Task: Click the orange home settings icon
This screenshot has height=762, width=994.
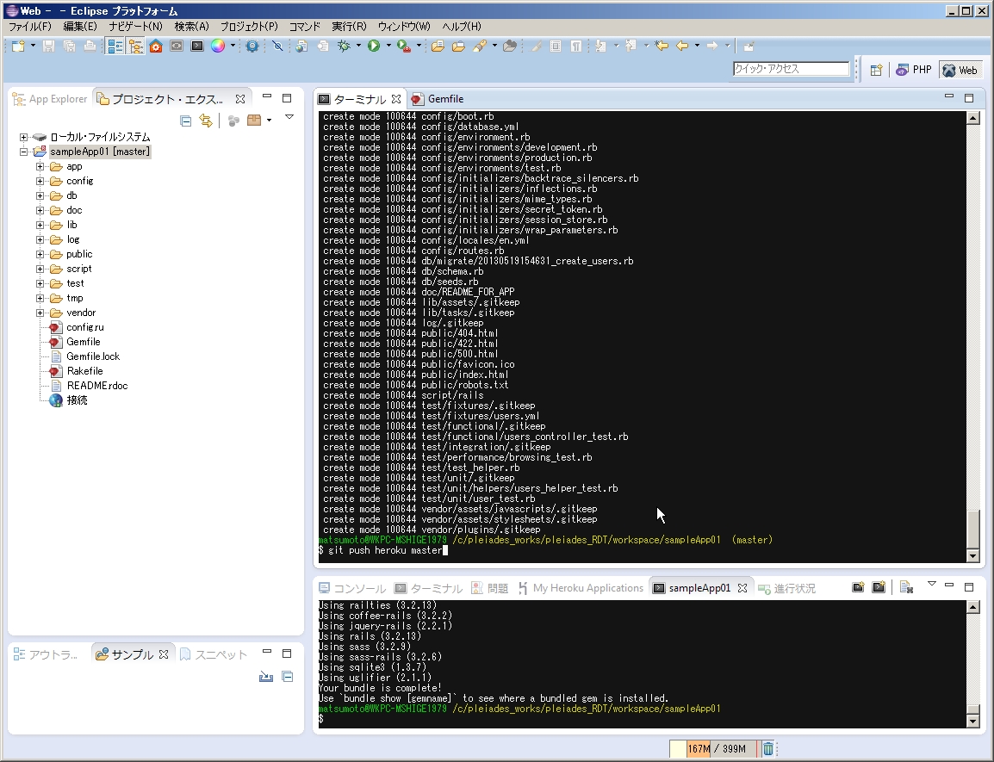Action: click(x=156, y=46)
